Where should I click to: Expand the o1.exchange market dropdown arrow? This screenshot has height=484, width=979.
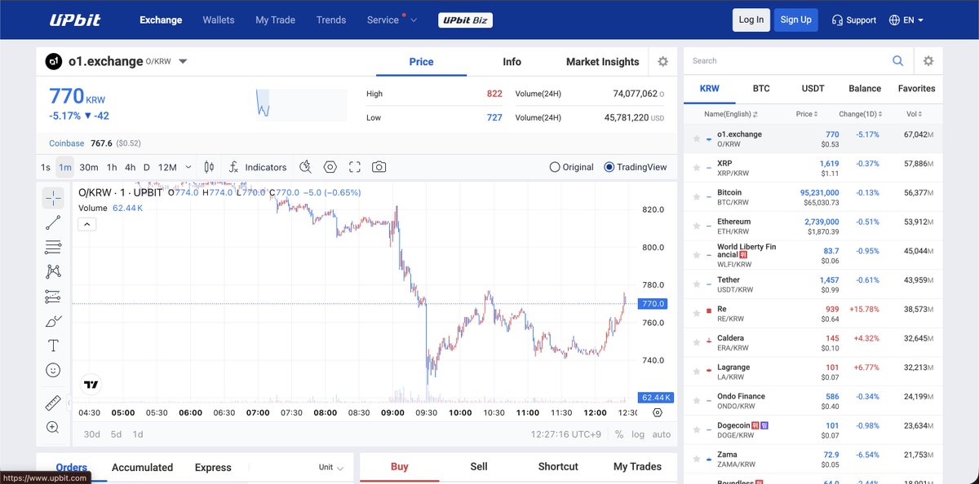click(183, 62)
